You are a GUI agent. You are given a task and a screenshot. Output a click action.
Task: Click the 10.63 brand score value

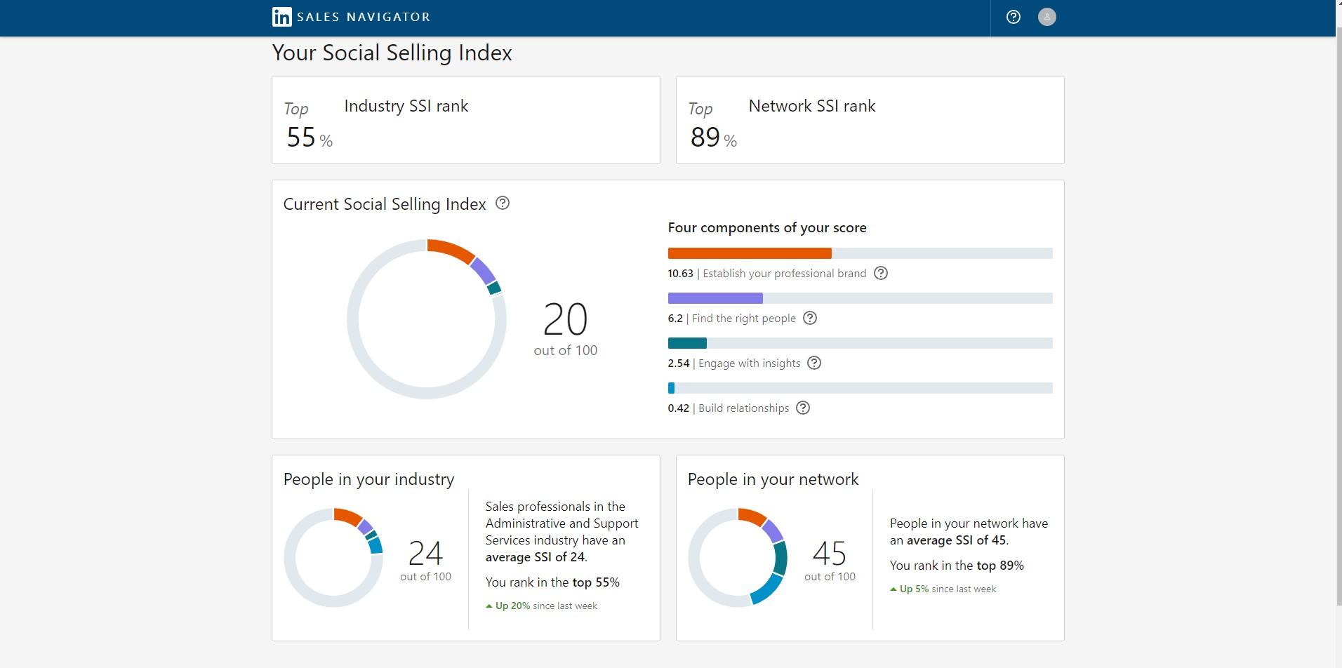click(x=680, y=274)
